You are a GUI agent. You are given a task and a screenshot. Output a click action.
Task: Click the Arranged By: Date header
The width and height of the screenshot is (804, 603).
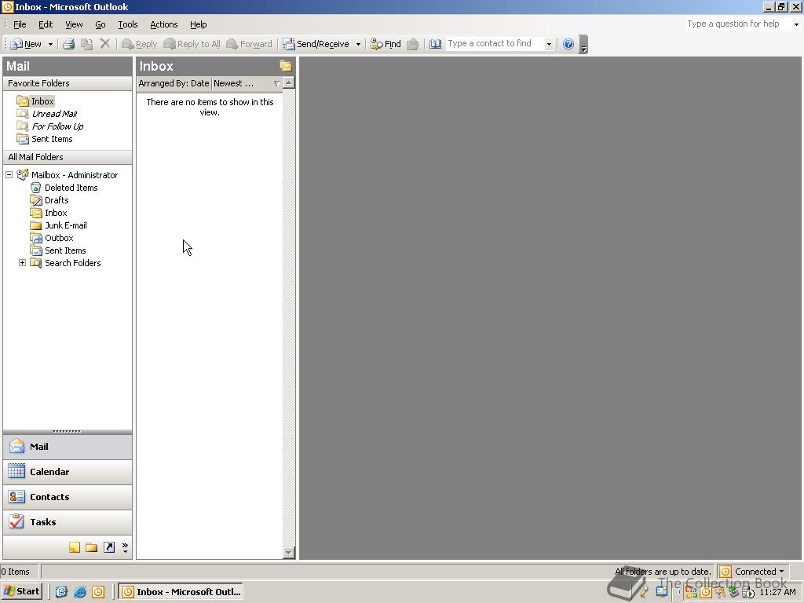(174, 83)
